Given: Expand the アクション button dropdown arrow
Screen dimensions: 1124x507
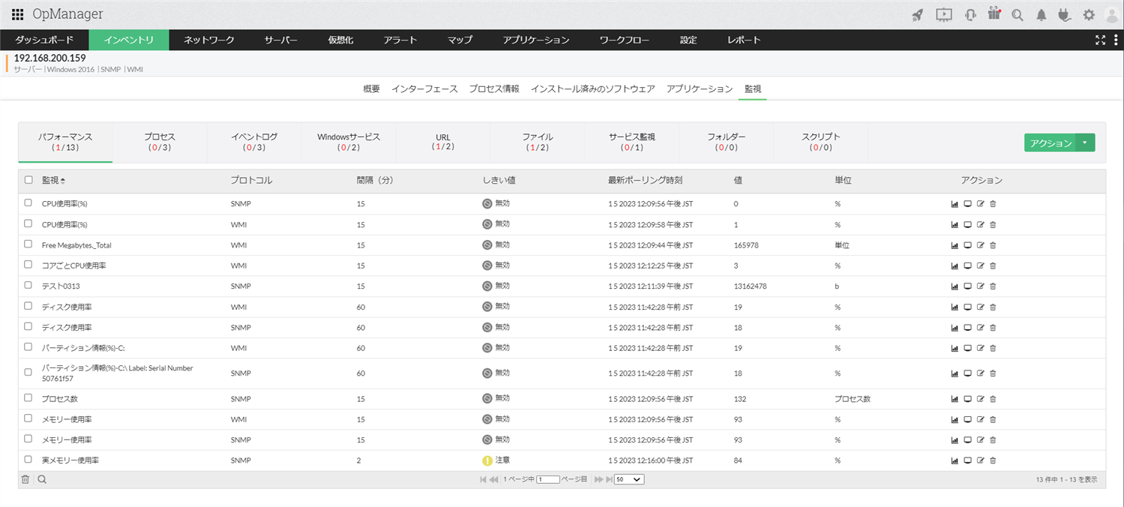Looking at the screenshot, I should click(x=1085, y=142).
